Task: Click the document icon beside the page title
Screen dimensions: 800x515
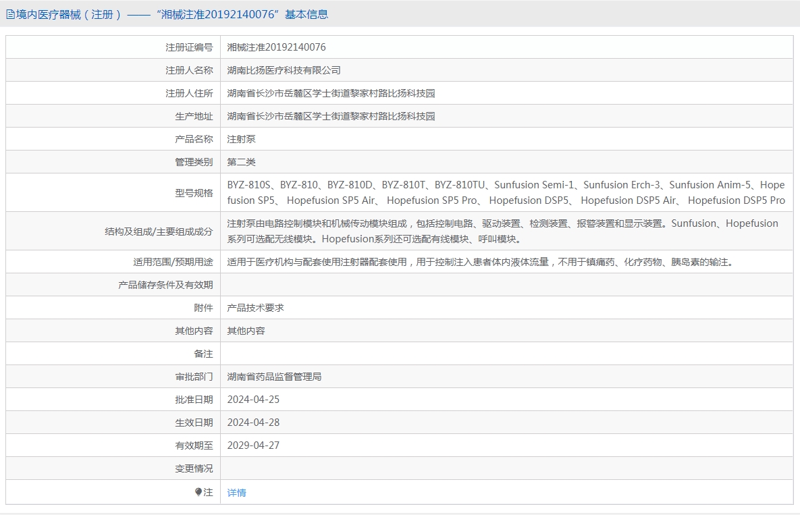Action: click(10, 15)
